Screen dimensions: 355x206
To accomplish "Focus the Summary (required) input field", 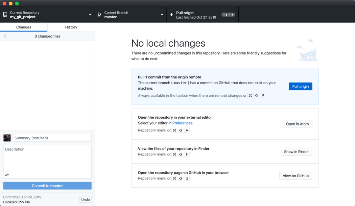I will (52, 138).
